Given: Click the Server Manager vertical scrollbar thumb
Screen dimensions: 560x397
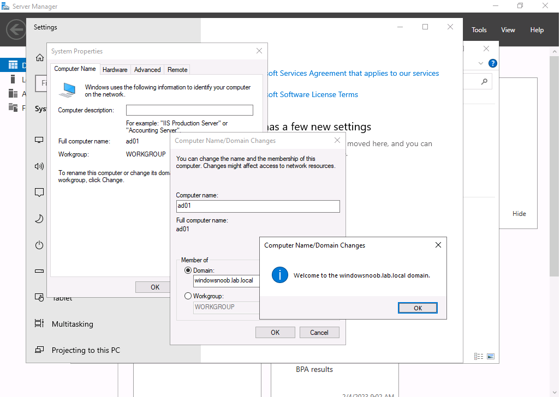Looking at the screenshot, I should point(555,166).
